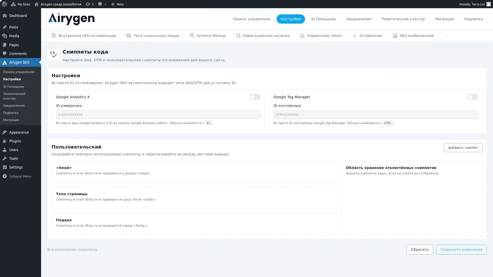The image size is (493, 277).
Task: Open Pages in sidebar
Action: click(21, 45)
